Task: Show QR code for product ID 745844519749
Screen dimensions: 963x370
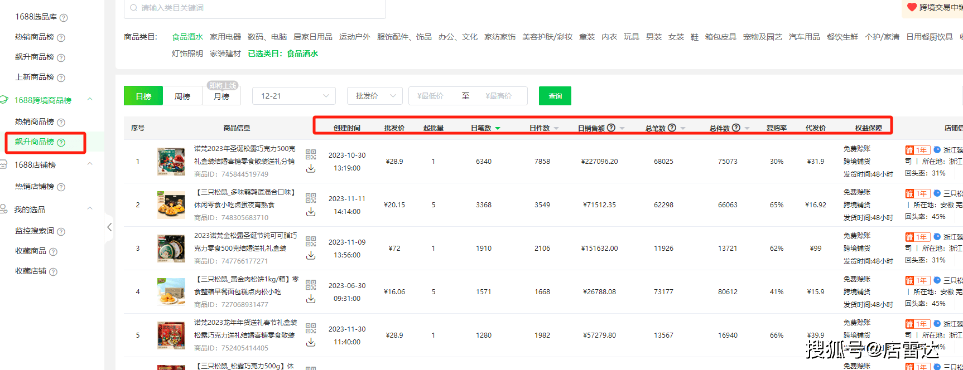Action: [x=311, y=154]
